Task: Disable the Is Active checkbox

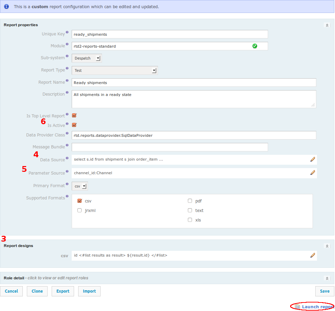Action: pos(74,125)
